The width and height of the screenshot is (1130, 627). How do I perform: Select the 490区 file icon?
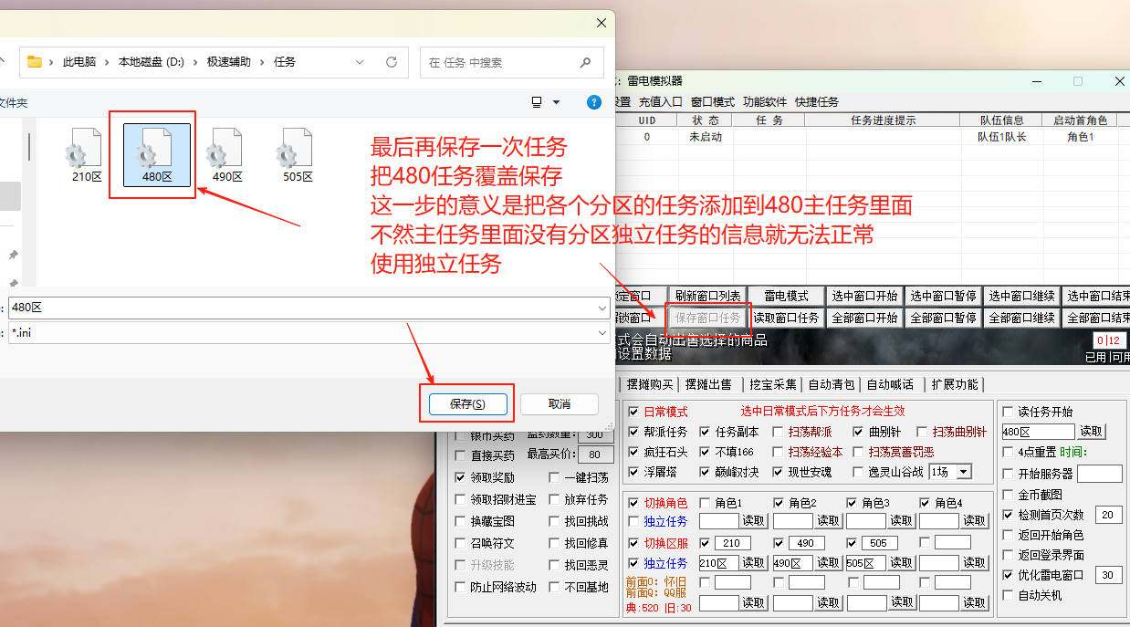point(227,155)
